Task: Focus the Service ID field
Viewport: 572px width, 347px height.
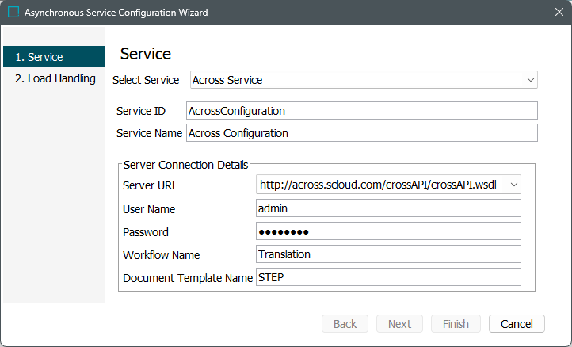Action: coord(361,111)
